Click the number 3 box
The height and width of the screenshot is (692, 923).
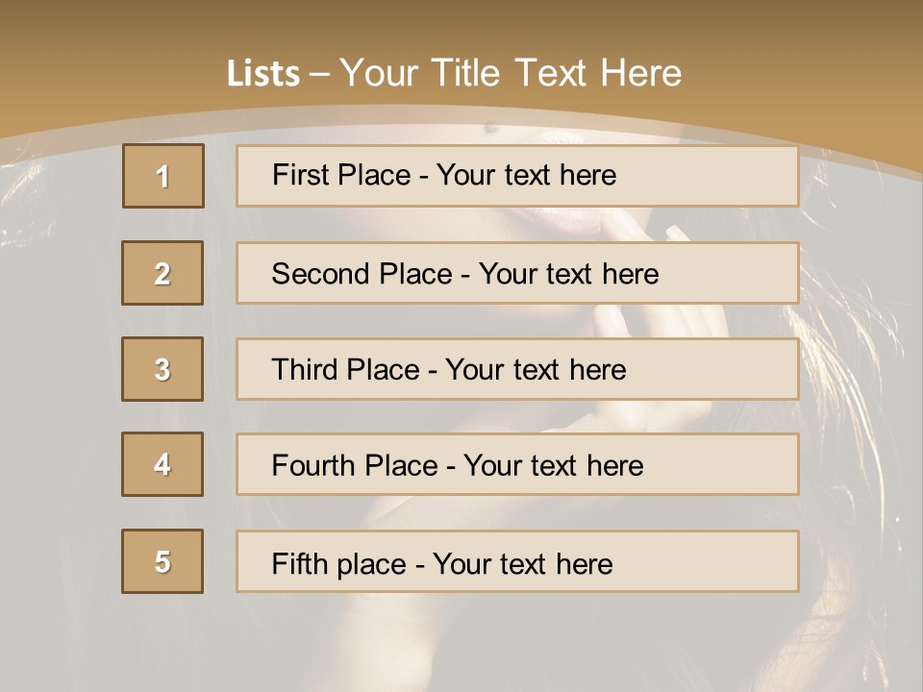pyautogui.click(x=162, y=369)
